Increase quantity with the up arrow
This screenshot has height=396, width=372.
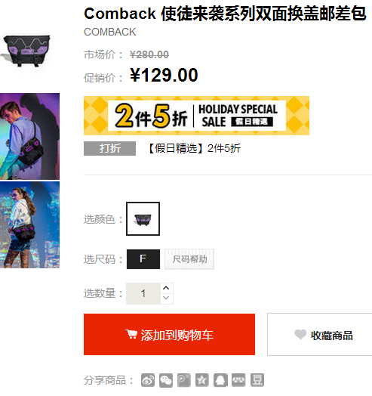coord(166,288)
